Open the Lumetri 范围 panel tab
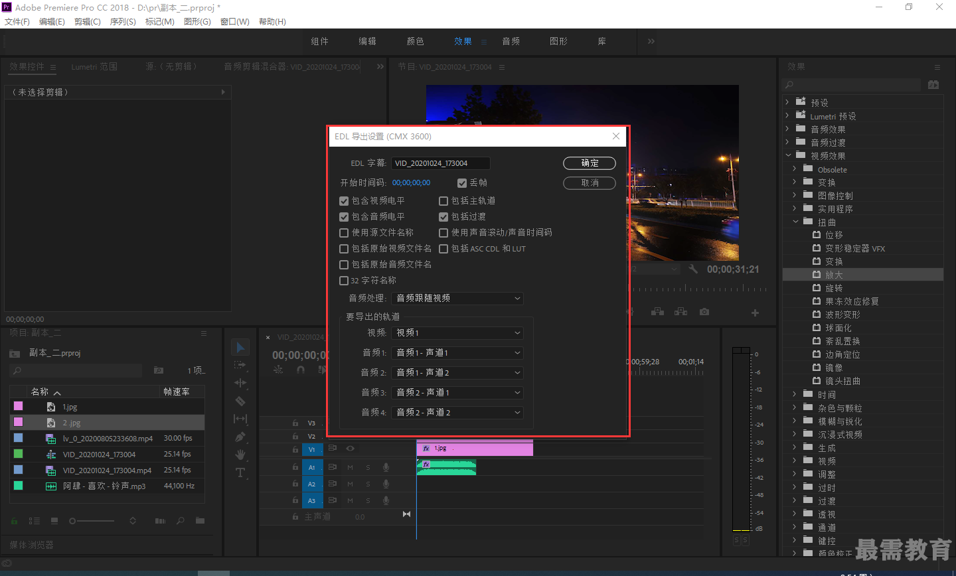This screenshot has height=576, width=956. coord(94,66)
